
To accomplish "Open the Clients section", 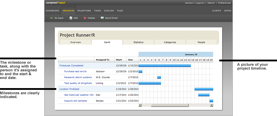I will click(x=216, y=11).
